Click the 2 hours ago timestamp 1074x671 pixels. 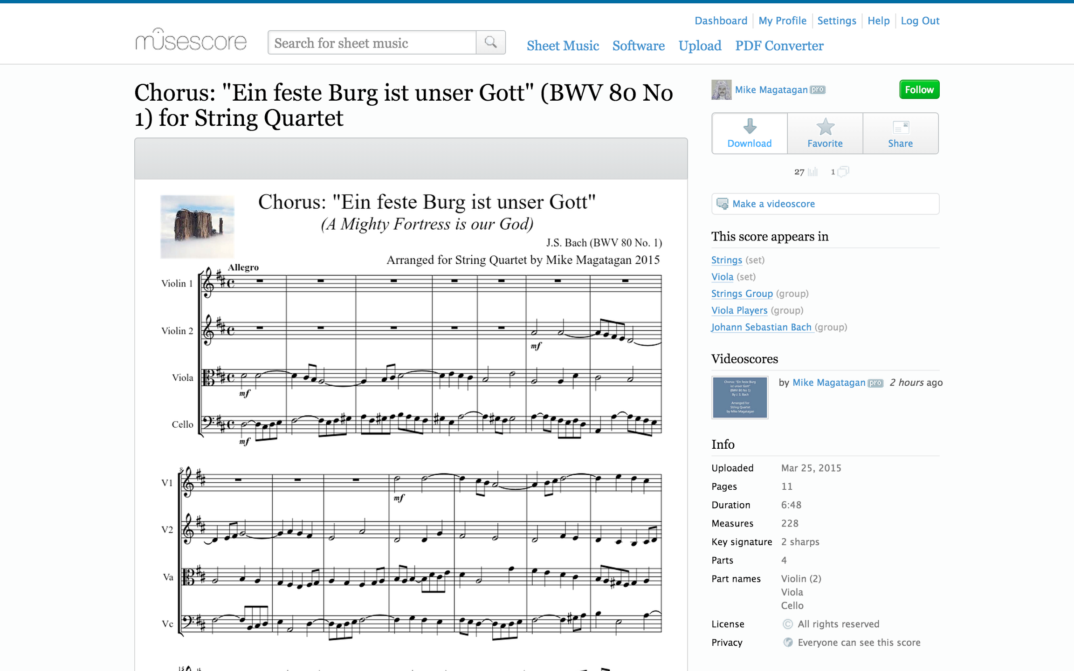[x=916, y=383]
